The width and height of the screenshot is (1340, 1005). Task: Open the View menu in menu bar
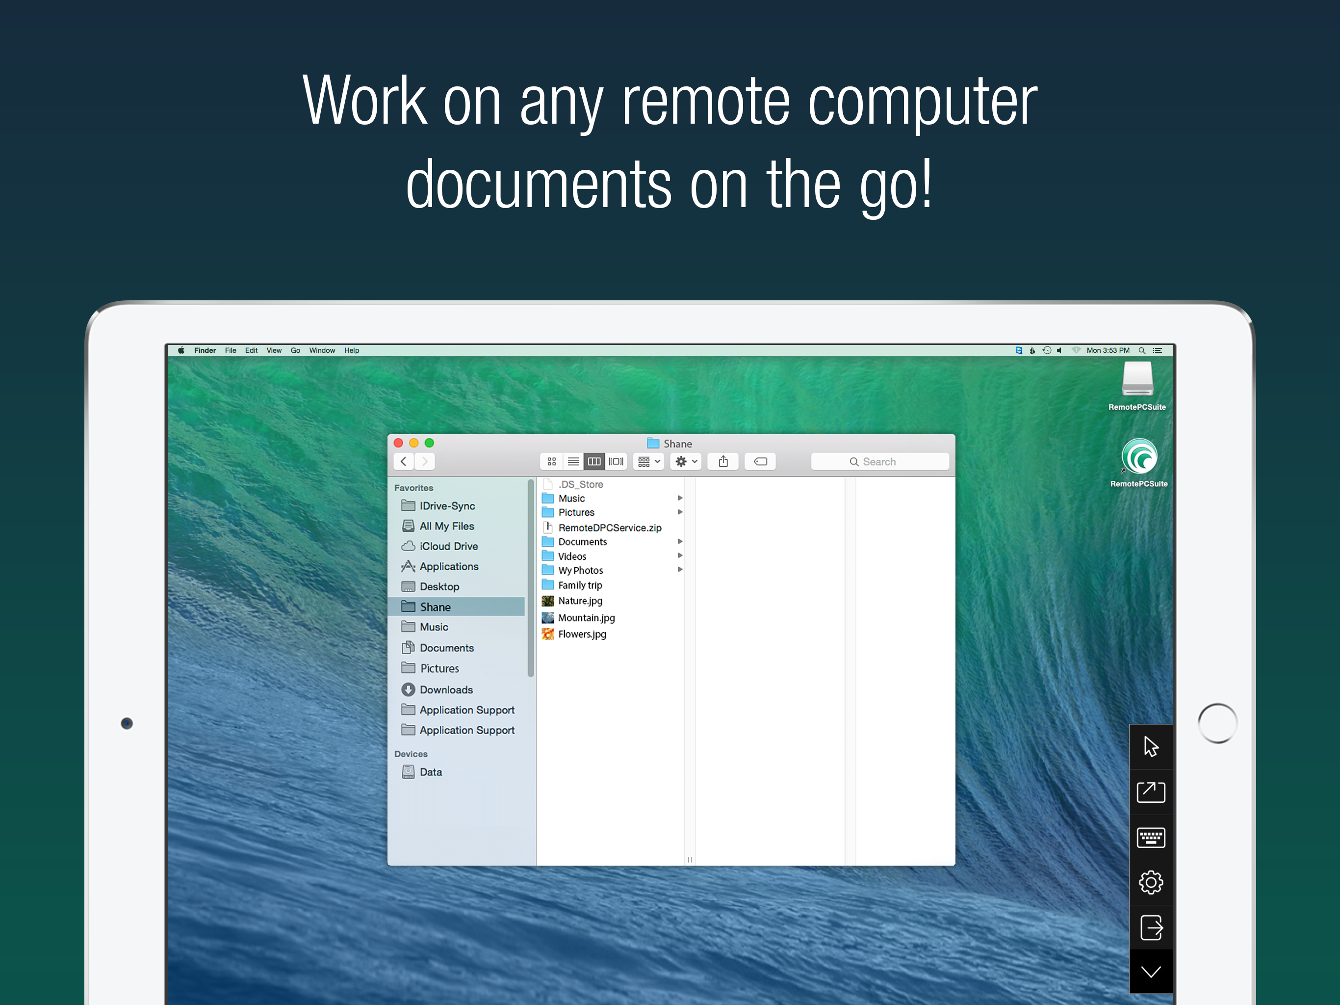coord(274,350)
